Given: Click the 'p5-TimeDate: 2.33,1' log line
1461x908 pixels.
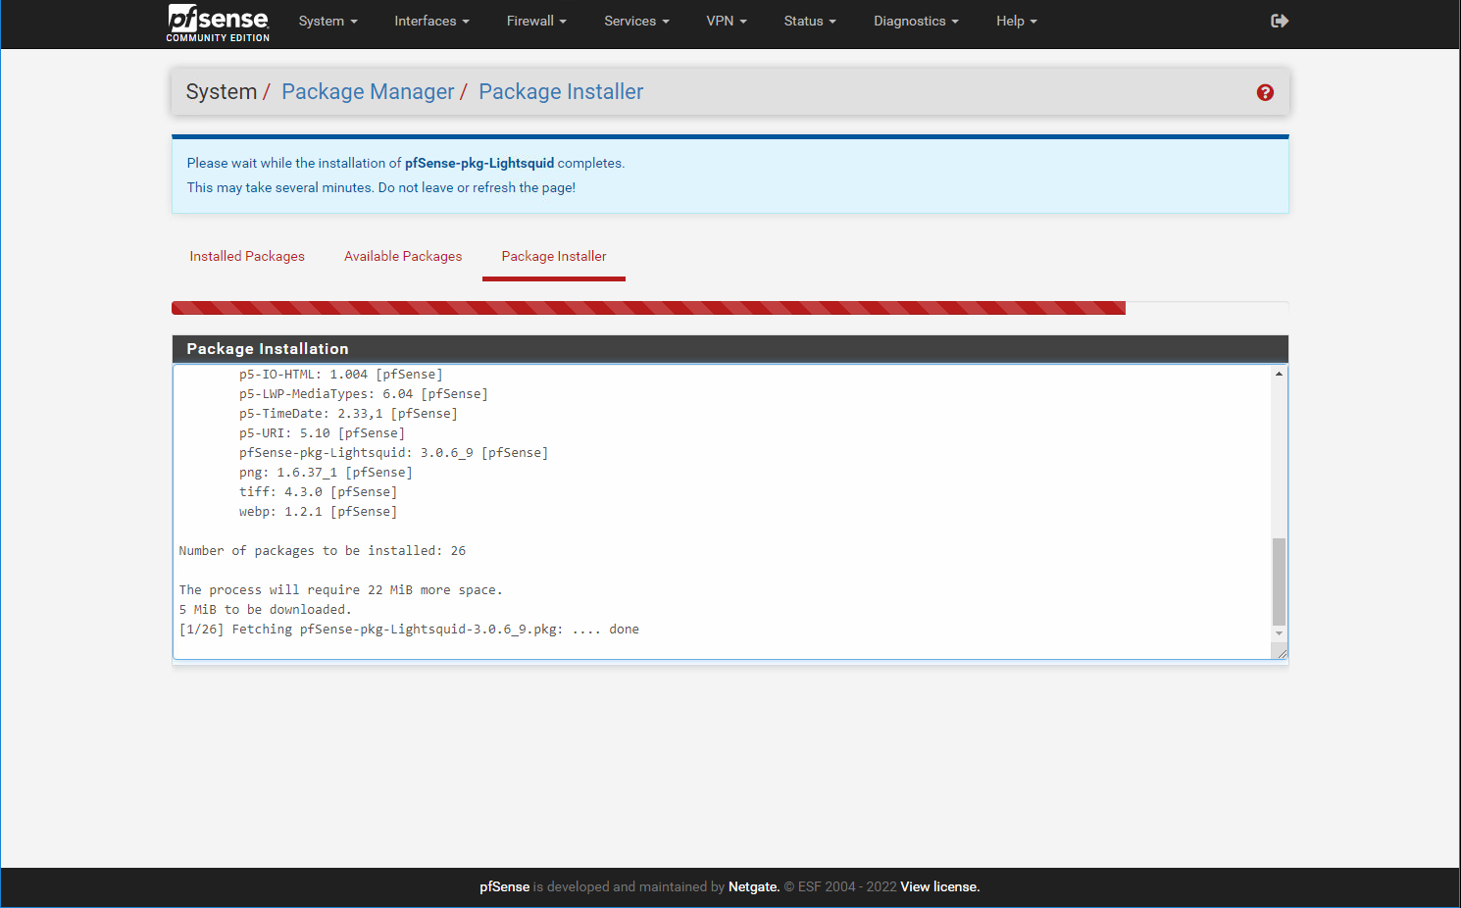Looking at the screenshot, I should point(348,414).
